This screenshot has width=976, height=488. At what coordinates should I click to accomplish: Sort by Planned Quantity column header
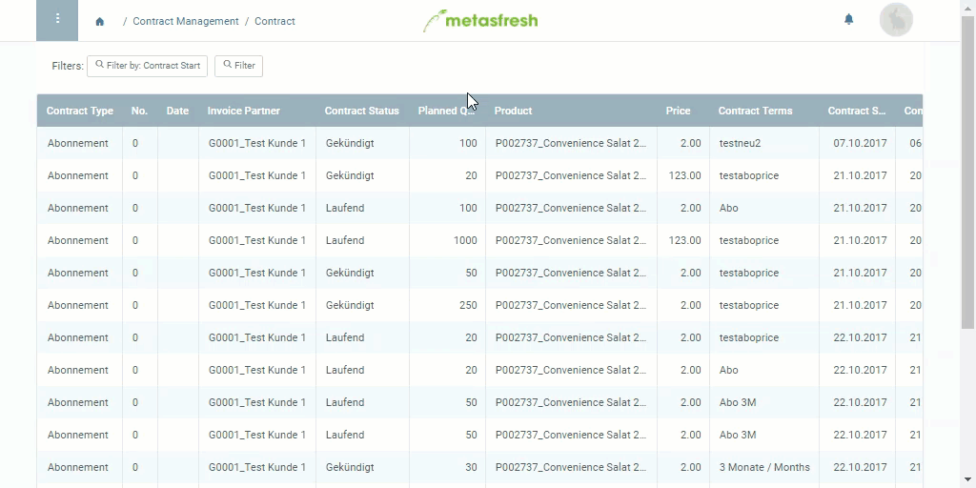coord(446,111)
